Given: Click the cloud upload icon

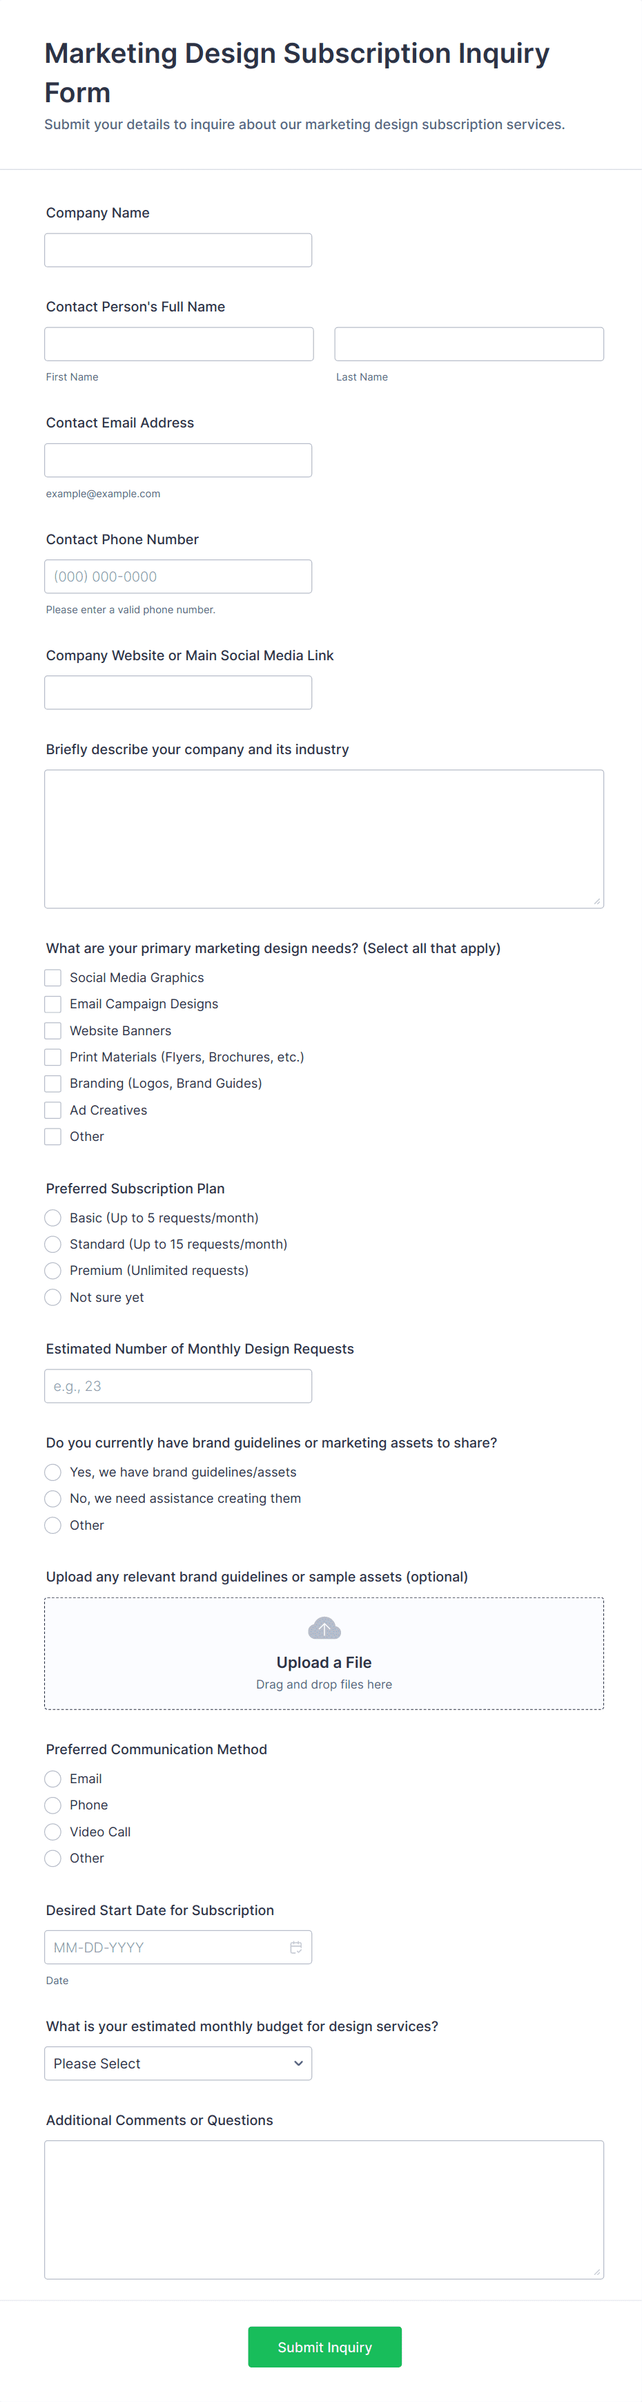Looking at the screenshot, I should 324,1629.
